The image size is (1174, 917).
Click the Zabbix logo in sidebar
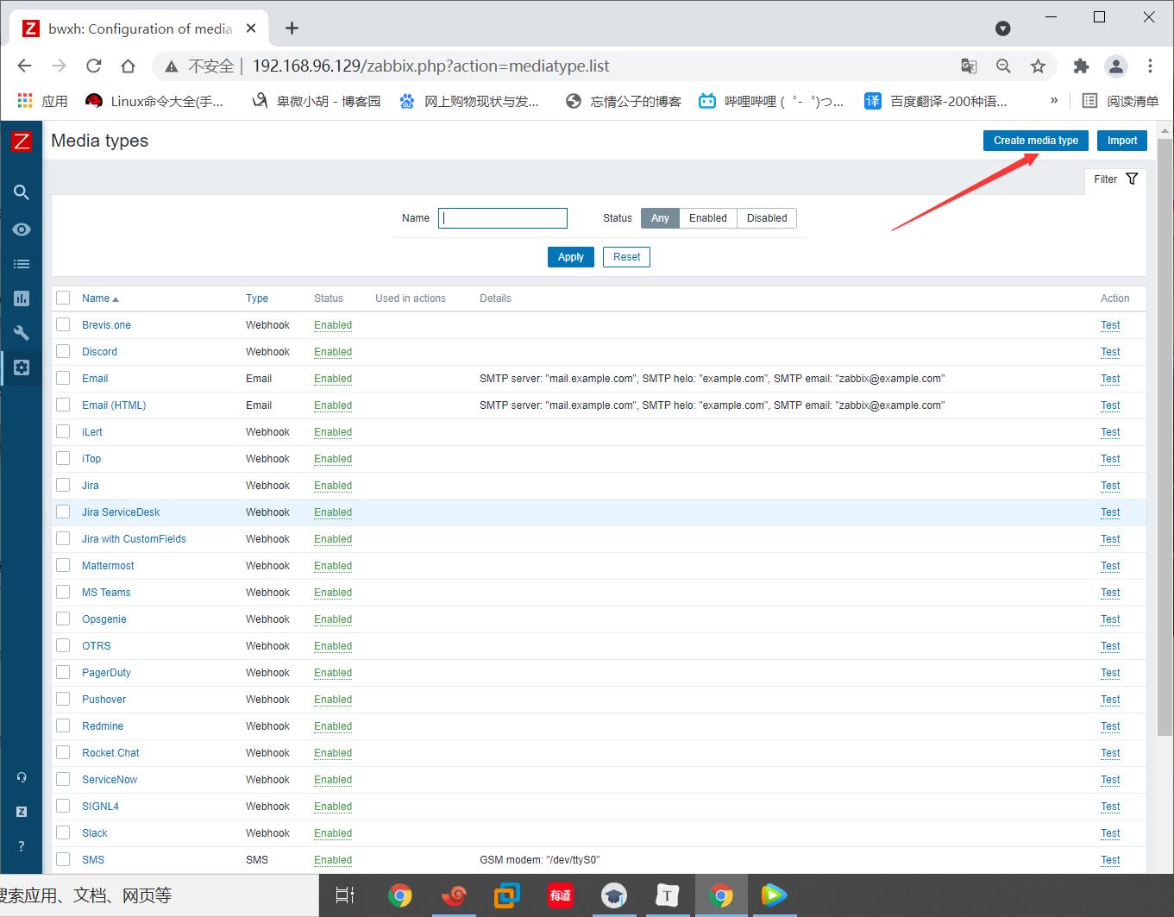tap(22, 141)
